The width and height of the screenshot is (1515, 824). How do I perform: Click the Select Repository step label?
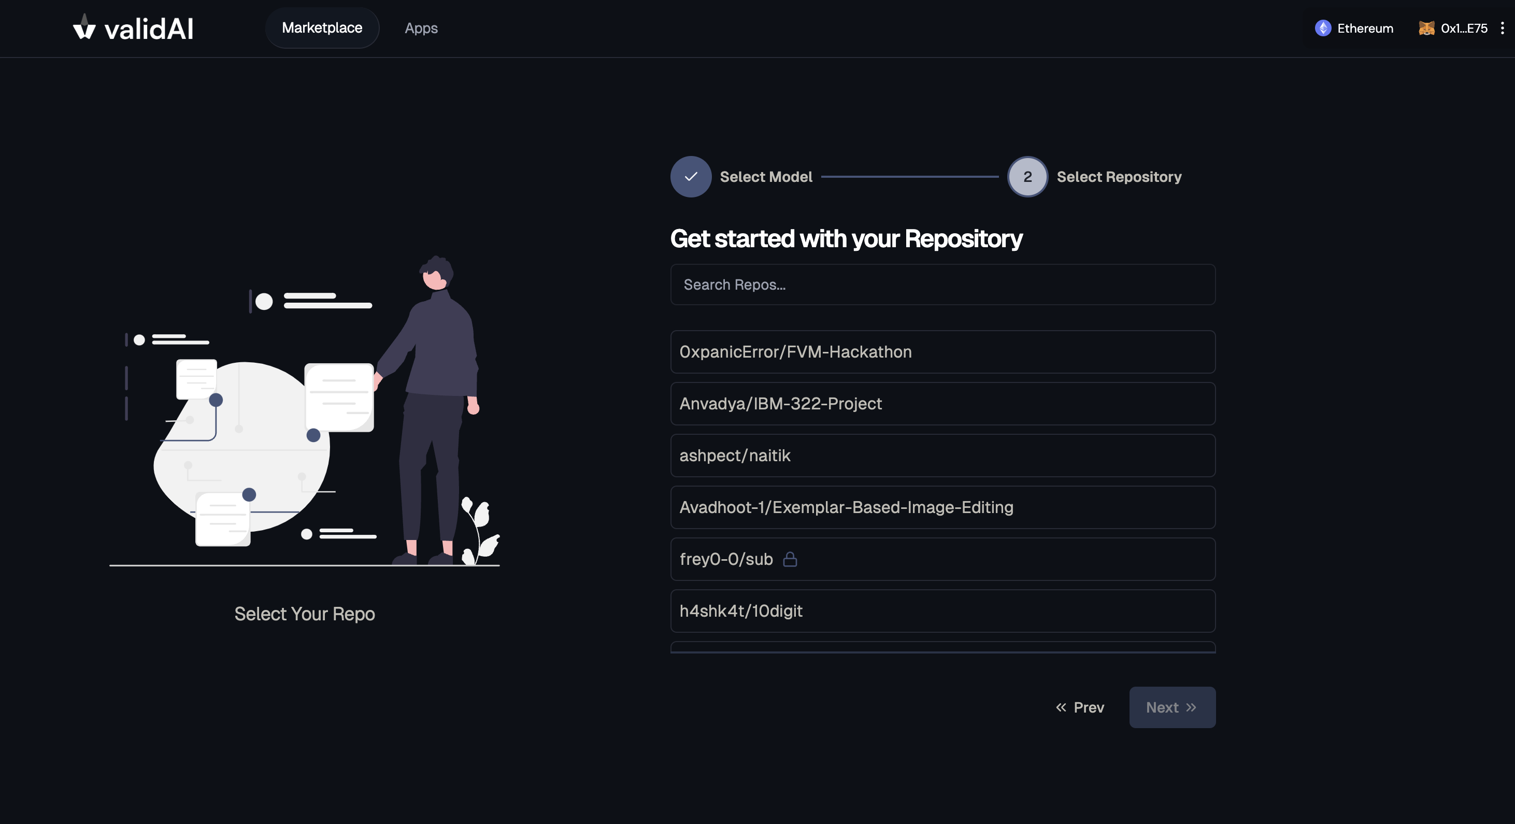tap(1119, 176)
